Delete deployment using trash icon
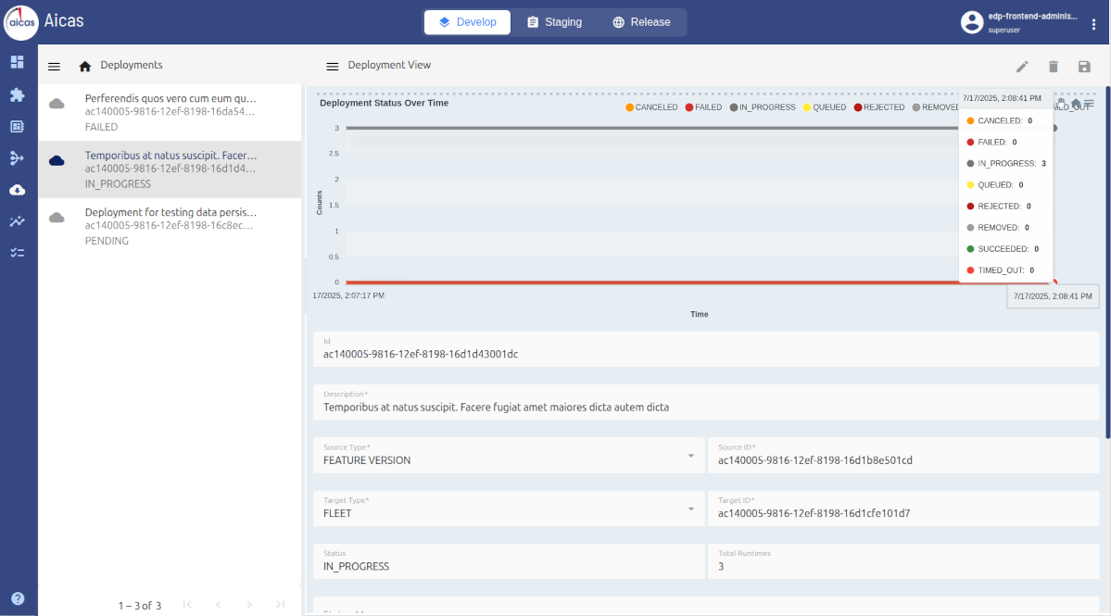Image resolution: width=1111 pixels, height=616 pixels. pos(1054,67)
